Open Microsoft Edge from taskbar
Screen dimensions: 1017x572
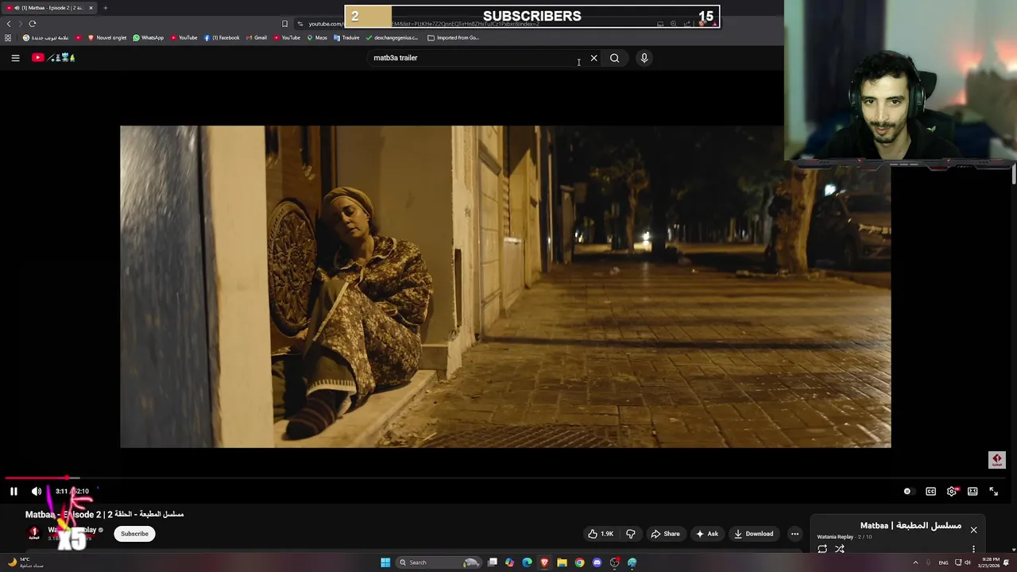(x=527, y=562)
